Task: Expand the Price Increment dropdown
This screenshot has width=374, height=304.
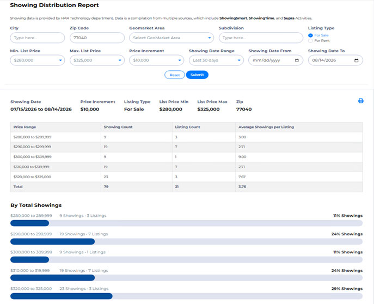Action: [156, 60]
